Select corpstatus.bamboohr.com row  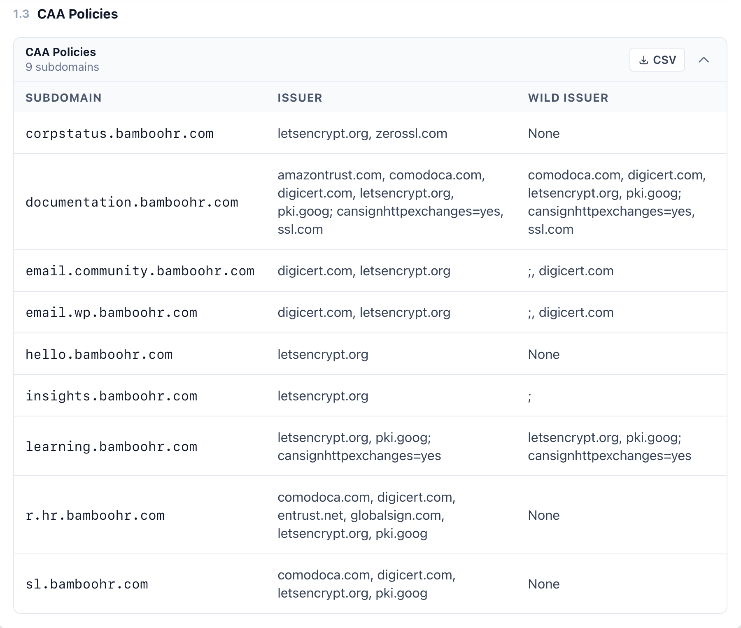[120, 133]
